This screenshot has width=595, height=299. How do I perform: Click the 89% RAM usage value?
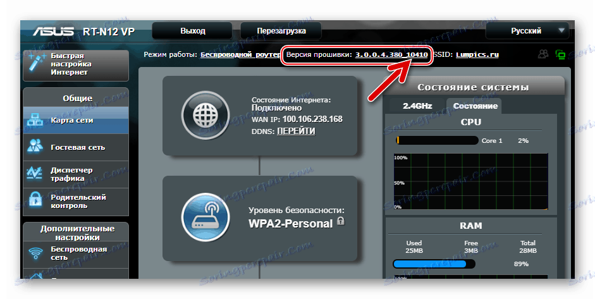(x=521, y=264)
